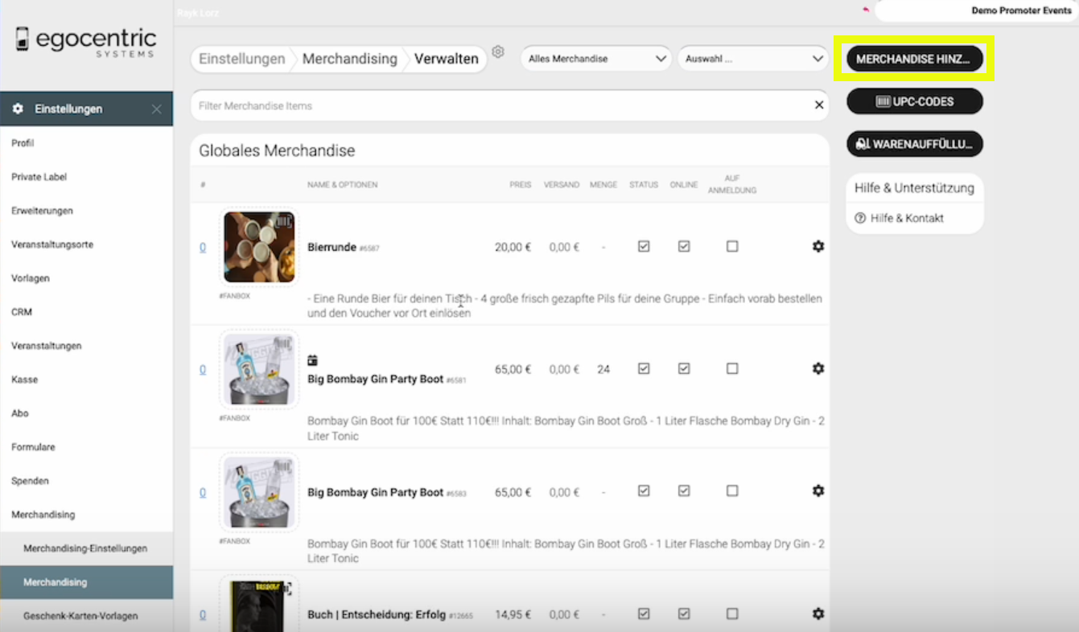This screenshot has width=1079, height=632.
Task: Click Merchandising breadcrumb
Action: pos(350,59)
